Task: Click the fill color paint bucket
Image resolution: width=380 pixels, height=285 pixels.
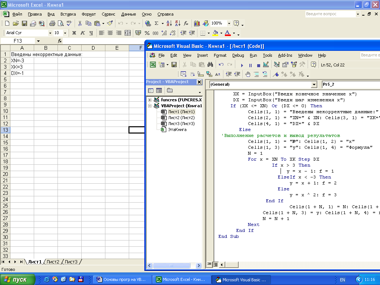Action: (215, 33)
